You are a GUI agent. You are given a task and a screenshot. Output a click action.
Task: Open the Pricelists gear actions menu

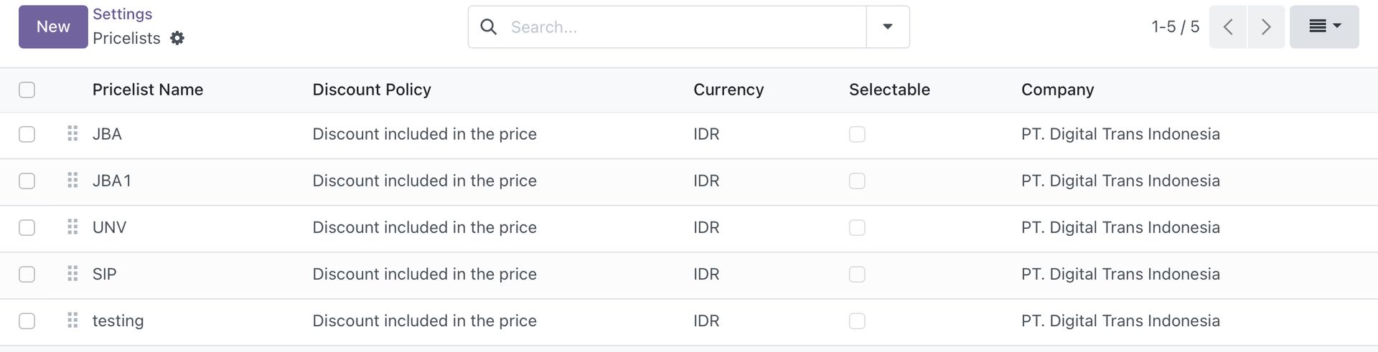[x=177, y=38]
